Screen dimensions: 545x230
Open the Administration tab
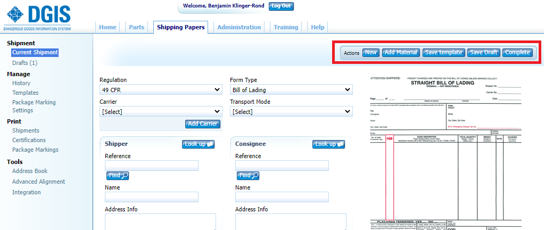click(x=239, y=28)
